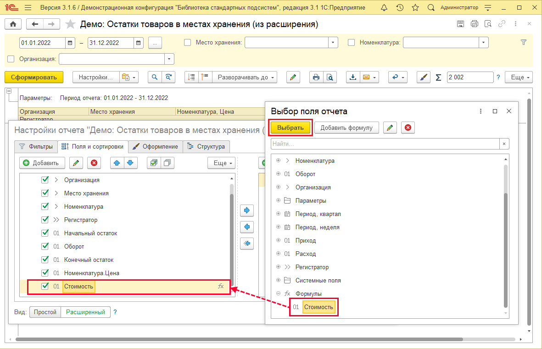The image size is (542, 349).
Task: Select the Стоимость formula in tree
Action: point(318,307)
